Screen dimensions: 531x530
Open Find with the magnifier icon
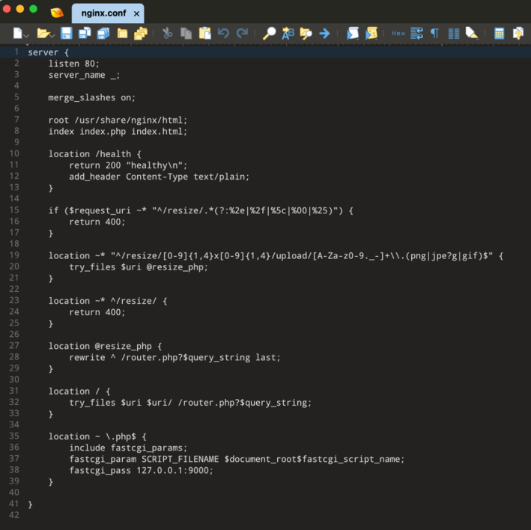[x=269, y=33]
